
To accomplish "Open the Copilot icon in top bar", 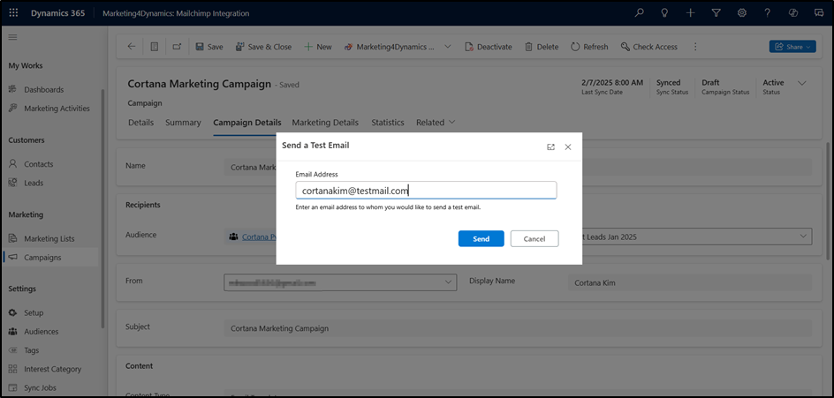I will click(793, 13).
